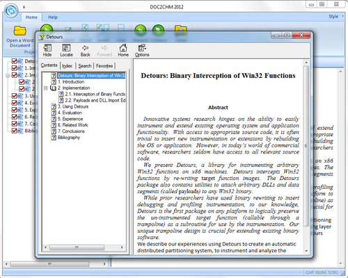Uncheck the '7. Co' checkbox in DOC2CHM tree

[14, 124]
